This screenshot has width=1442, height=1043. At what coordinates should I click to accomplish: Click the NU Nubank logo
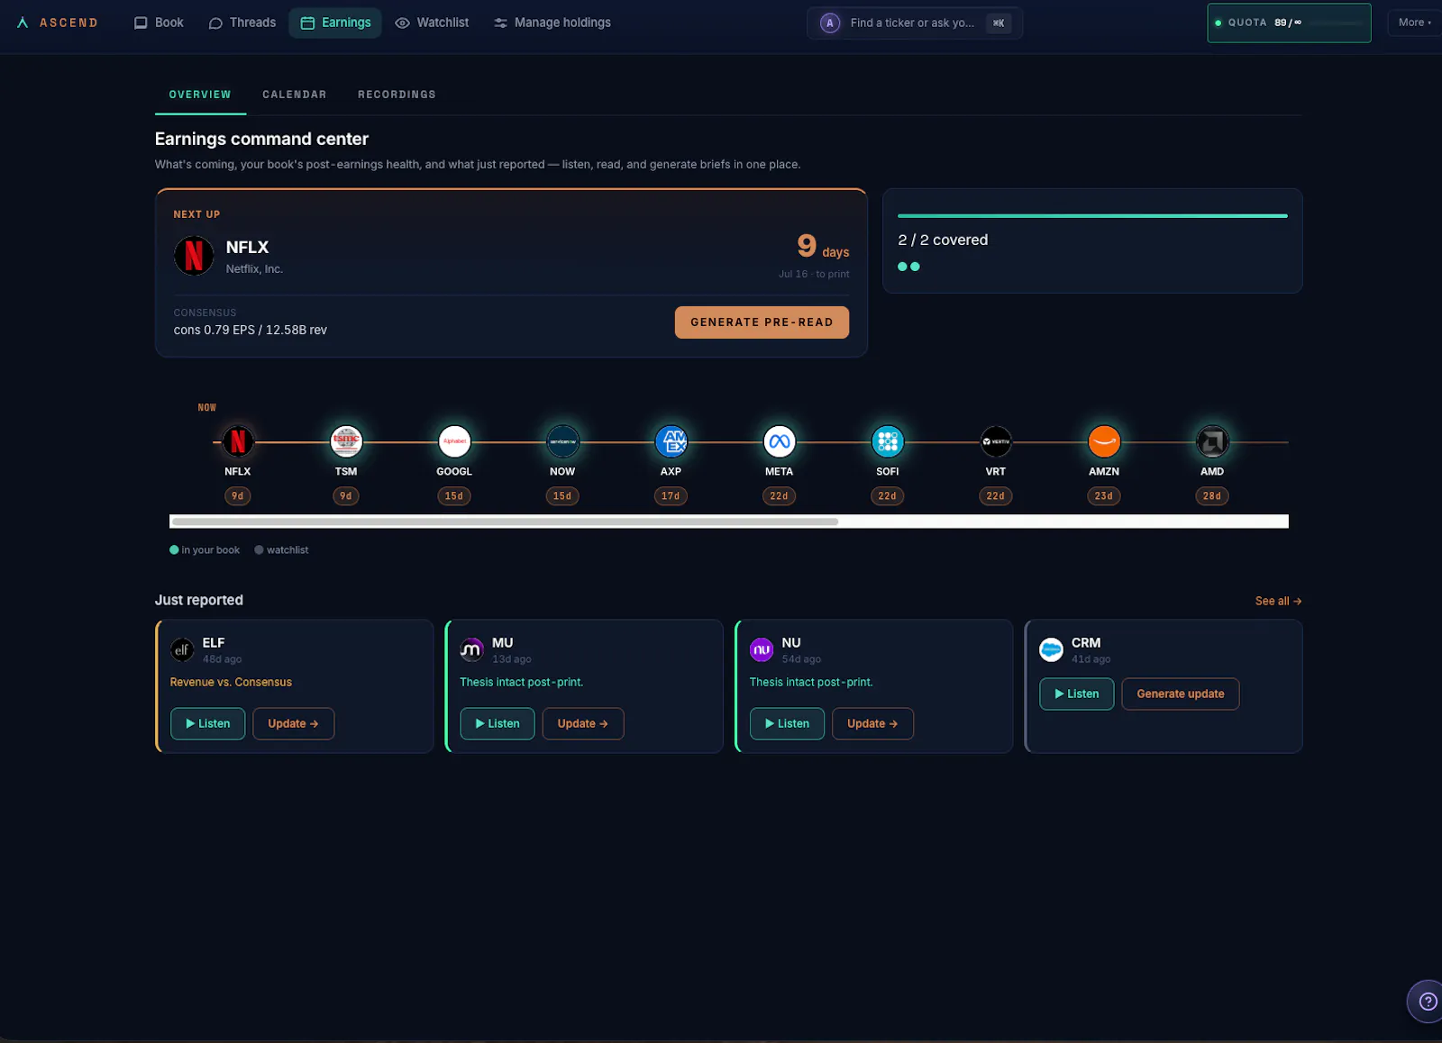click(762, 649)
